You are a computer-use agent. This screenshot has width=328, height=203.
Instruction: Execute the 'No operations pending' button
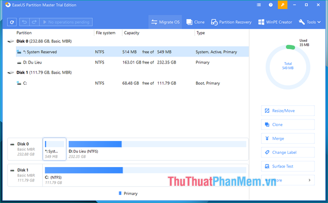[66, 22]
